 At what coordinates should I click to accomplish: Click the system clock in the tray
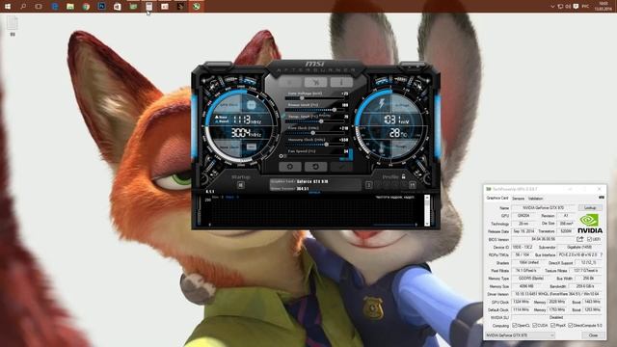point(604,7)
